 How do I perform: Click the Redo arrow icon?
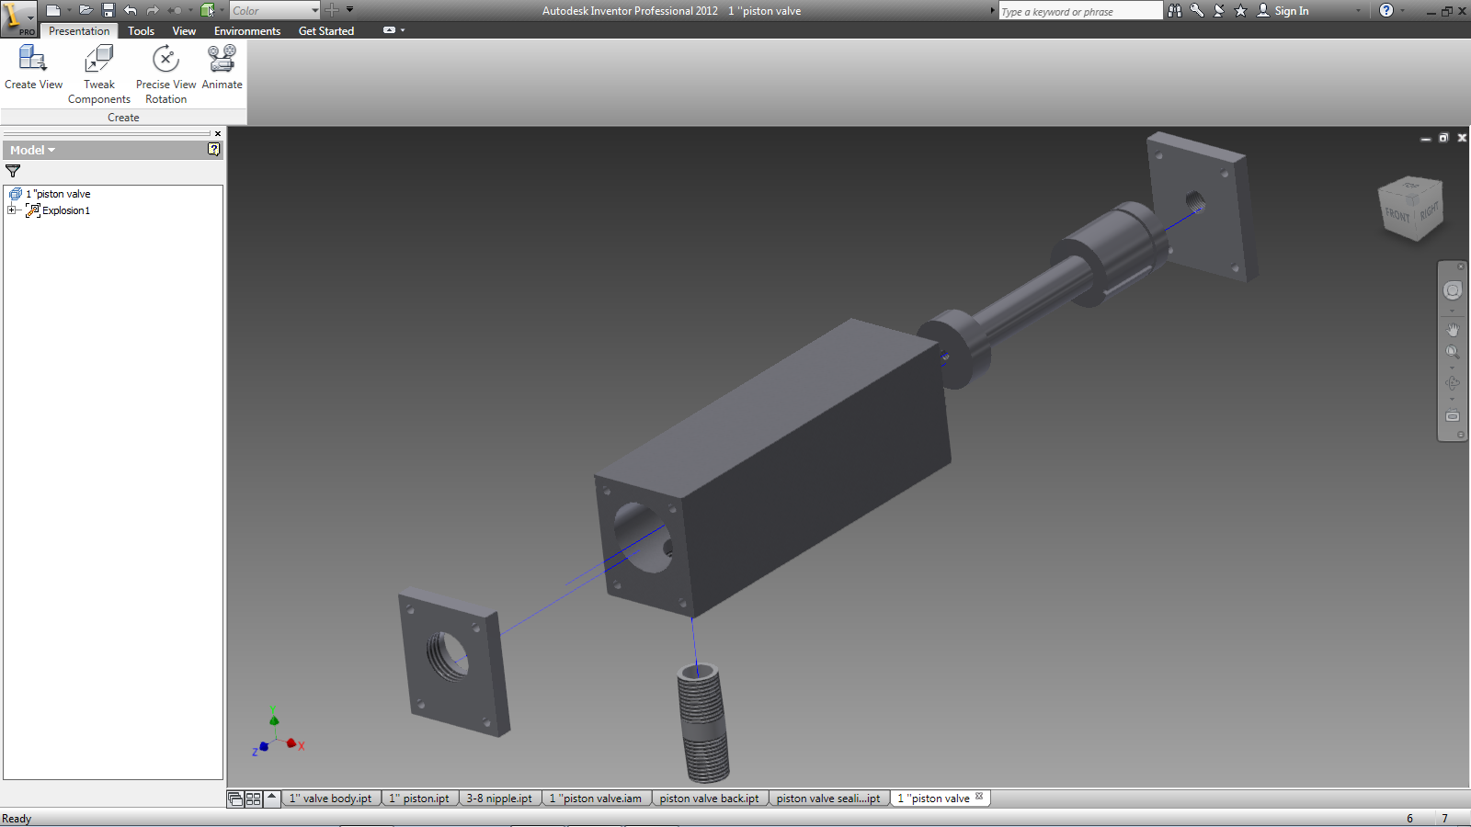click(x=153, y=10)
